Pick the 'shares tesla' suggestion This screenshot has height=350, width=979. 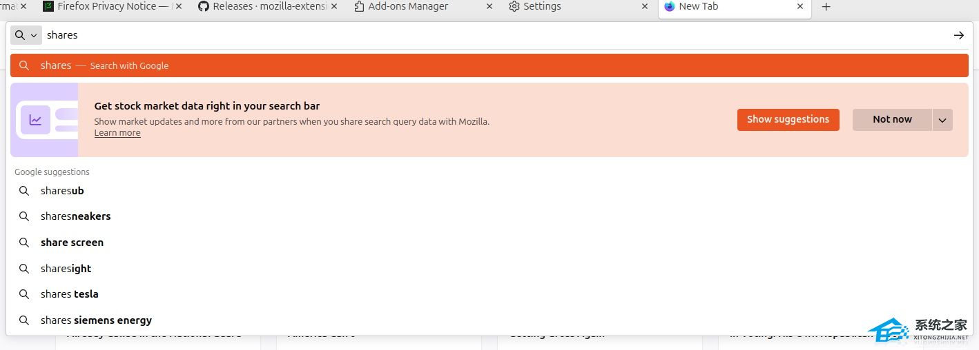click(x=69, y=294)
